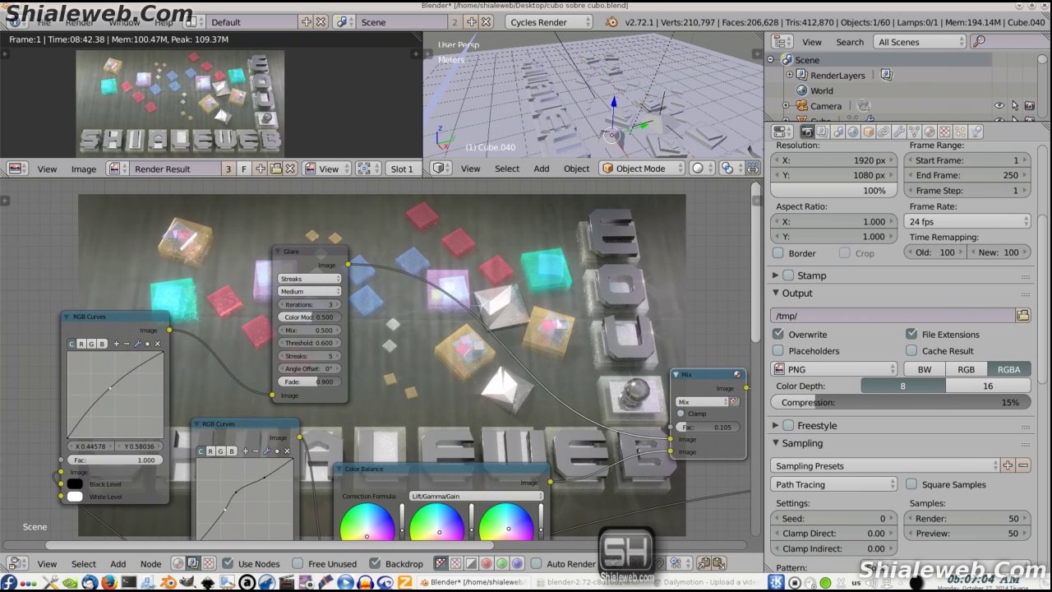
Task: Open the All Scenes outliner filter dropdown
Action: coord(920,42)
